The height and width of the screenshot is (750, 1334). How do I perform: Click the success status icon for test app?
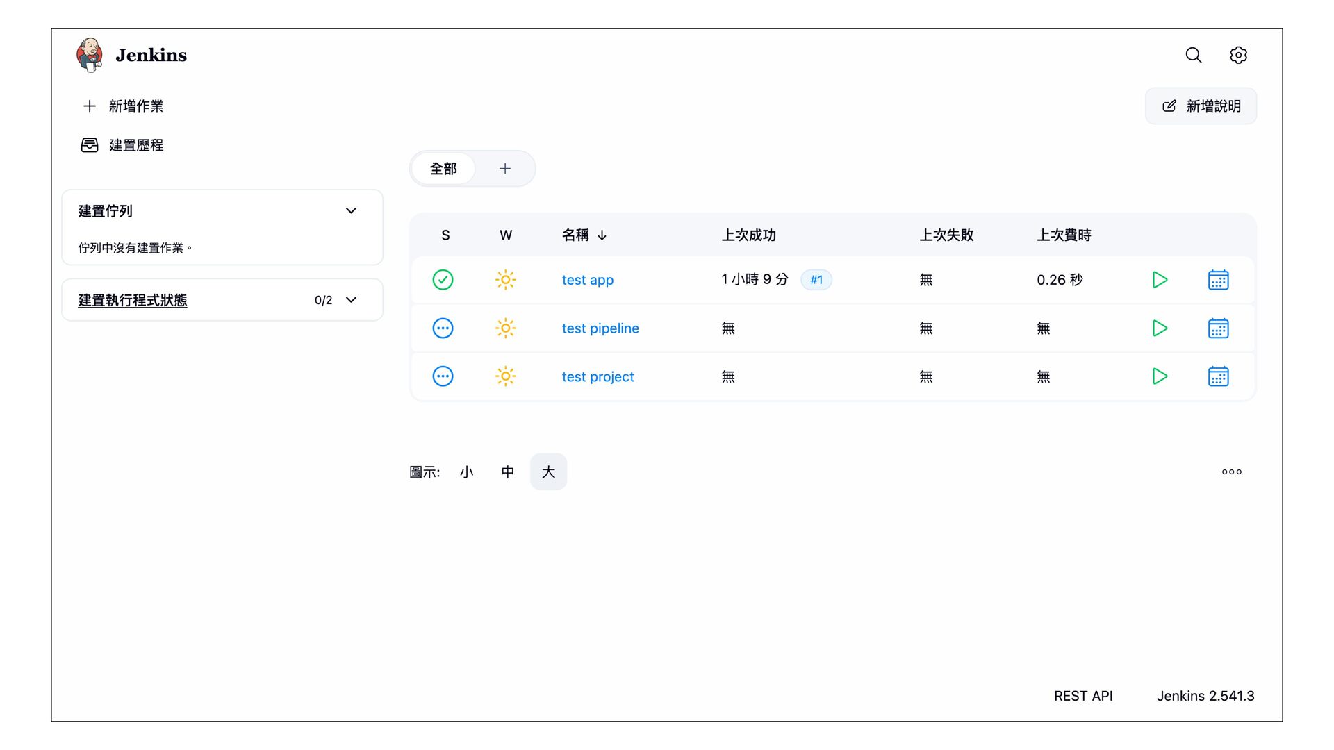coord(443,280)
